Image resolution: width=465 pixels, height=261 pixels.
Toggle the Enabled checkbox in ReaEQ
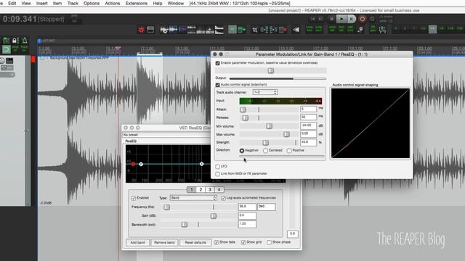[134, 198]
